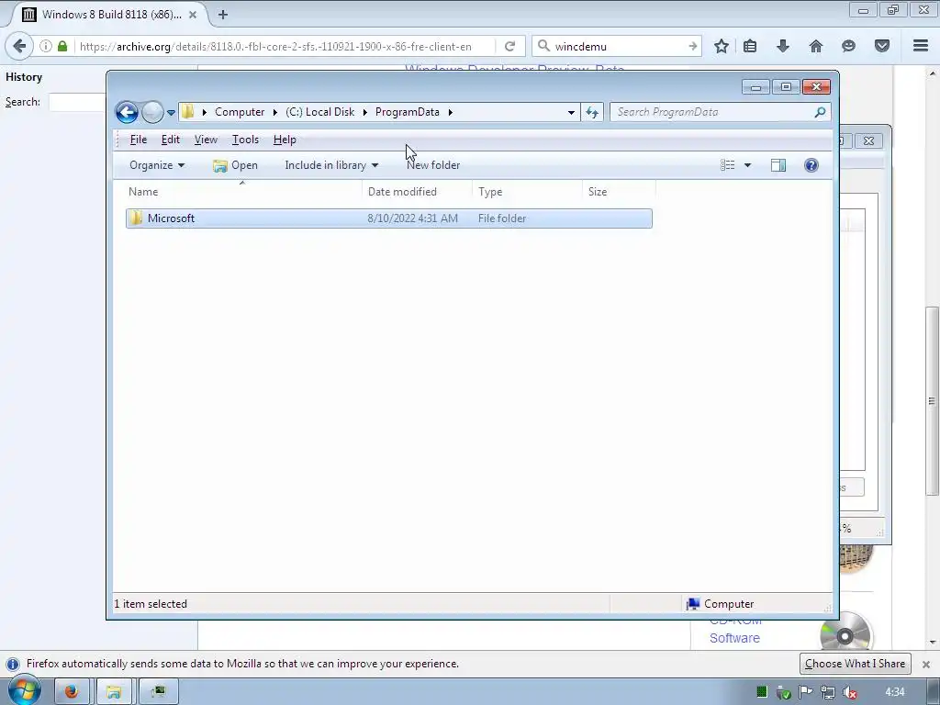The image size is (940, 705).
Task: Click the Open toolbar button
Action: [x=236, y=165]
